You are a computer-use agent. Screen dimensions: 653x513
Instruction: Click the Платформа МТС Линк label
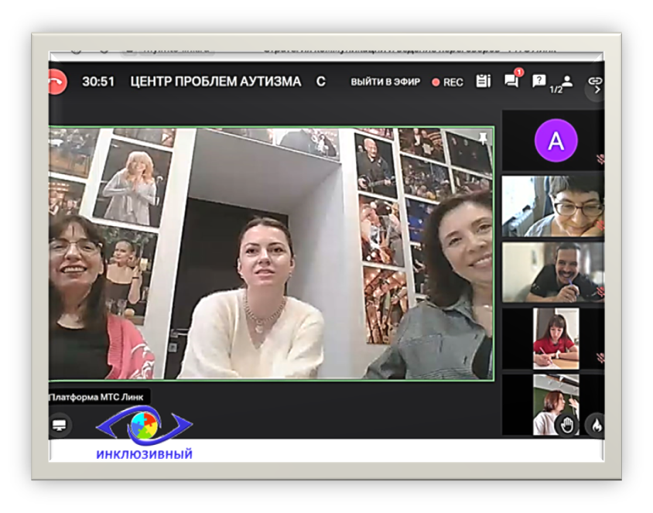[96, 397]
